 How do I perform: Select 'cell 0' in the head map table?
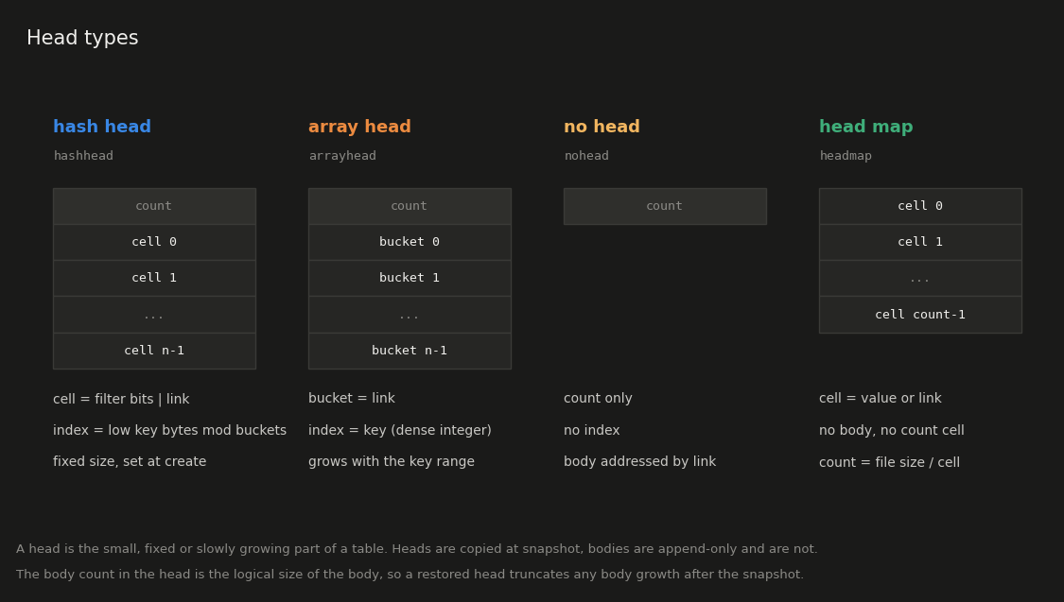pyautogui.click(x=921, y=206)
